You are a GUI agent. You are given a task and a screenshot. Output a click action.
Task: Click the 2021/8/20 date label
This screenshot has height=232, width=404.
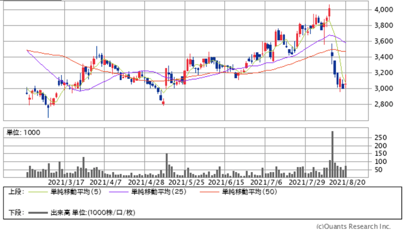click(x=347, y=182)
